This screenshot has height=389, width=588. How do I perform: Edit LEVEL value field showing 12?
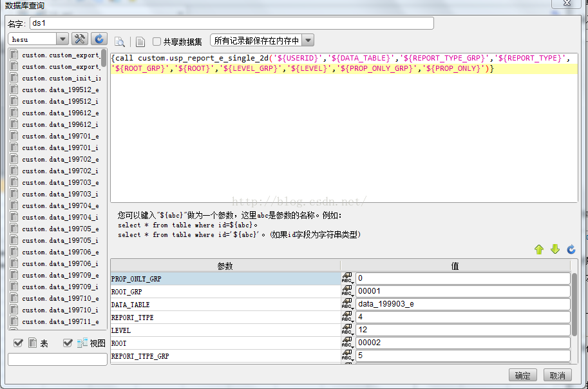pyautogui.click(x=463, y=330)
